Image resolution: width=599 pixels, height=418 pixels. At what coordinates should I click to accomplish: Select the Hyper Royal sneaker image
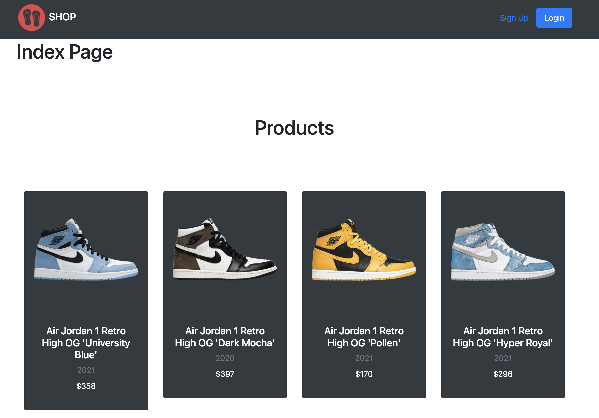503,251
